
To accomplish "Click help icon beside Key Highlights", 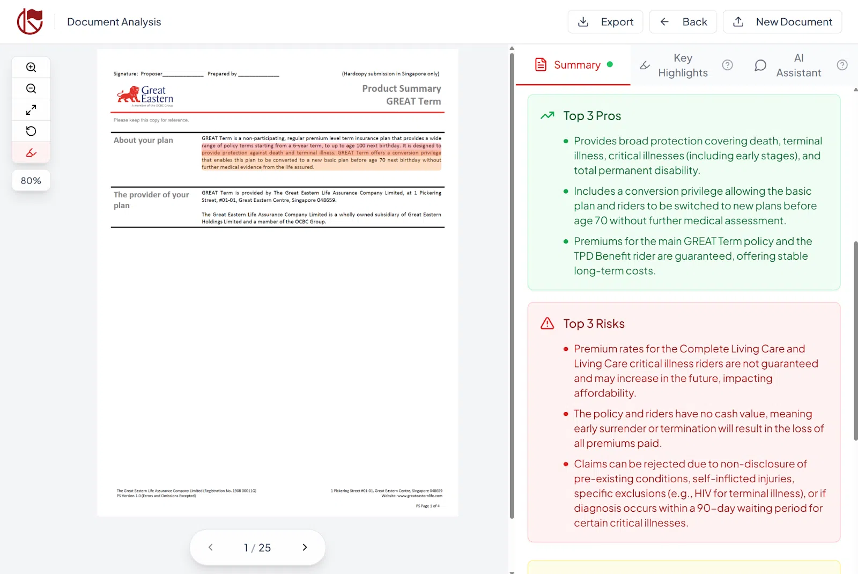I will click(727, 65).
